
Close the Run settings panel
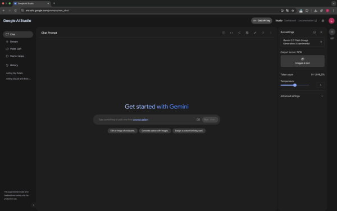click(x=321, y=32)
